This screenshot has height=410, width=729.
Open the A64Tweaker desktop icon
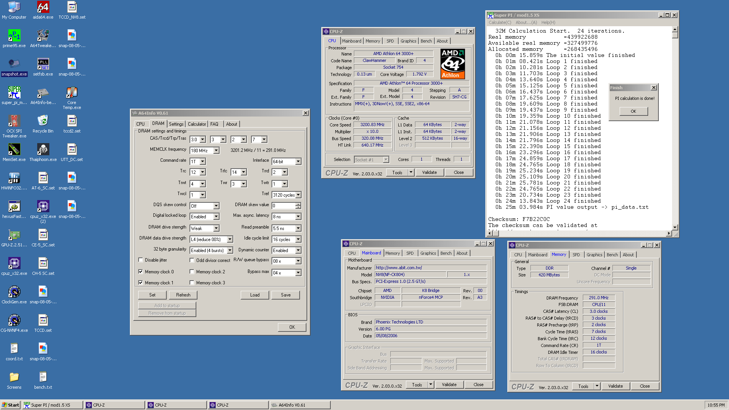pos(43,39)
